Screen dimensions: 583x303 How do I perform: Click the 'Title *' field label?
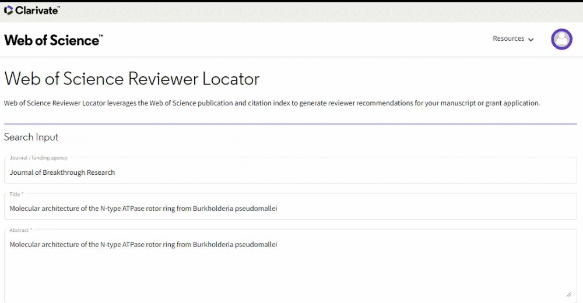[16, 194]
